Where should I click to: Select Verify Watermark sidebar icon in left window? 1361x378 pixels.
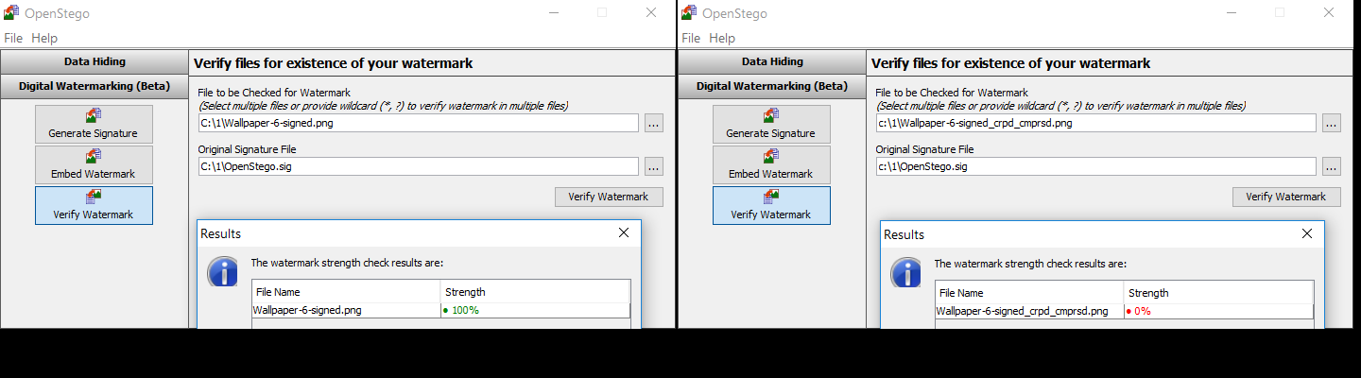click(x=94, y=198)
